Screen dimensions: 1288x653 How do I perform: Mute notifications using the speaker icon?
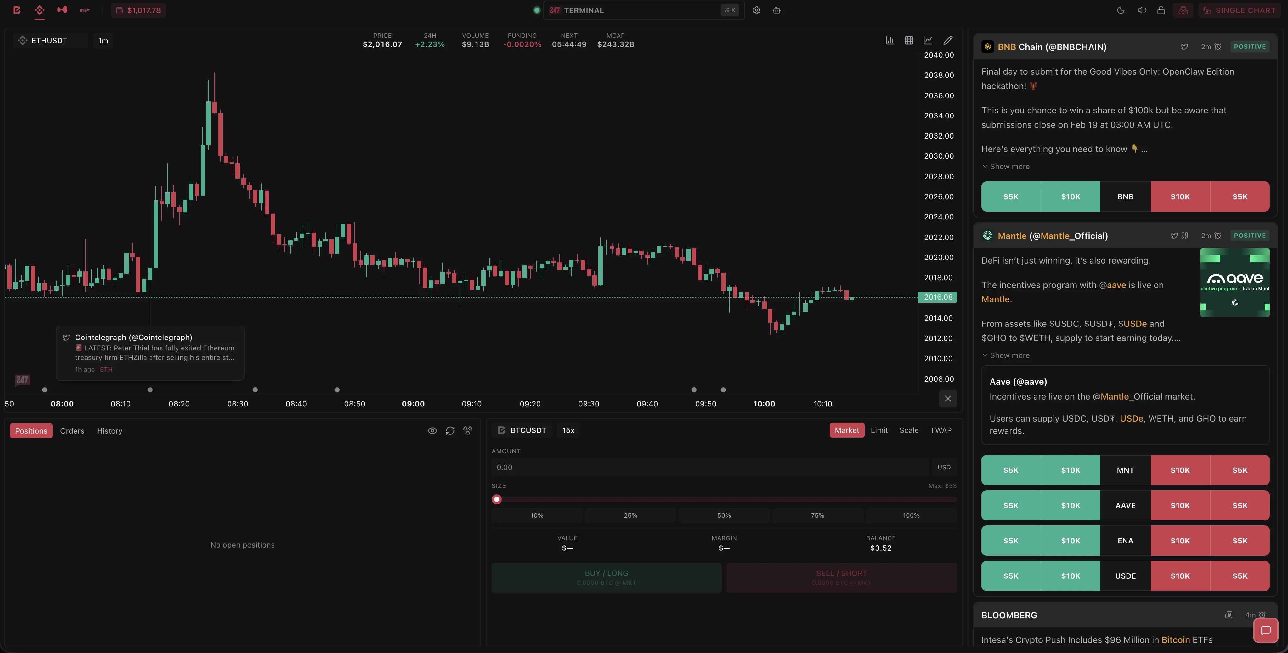1142,10
